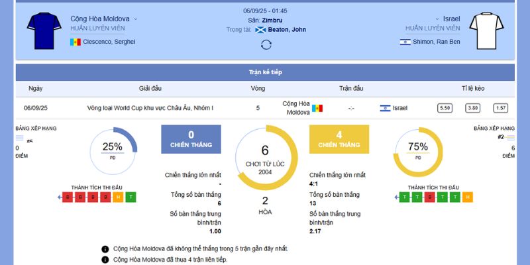Click the left arrow on Moldova's form strip
Screen dimensions: 530x265
[x=61, y=197]
